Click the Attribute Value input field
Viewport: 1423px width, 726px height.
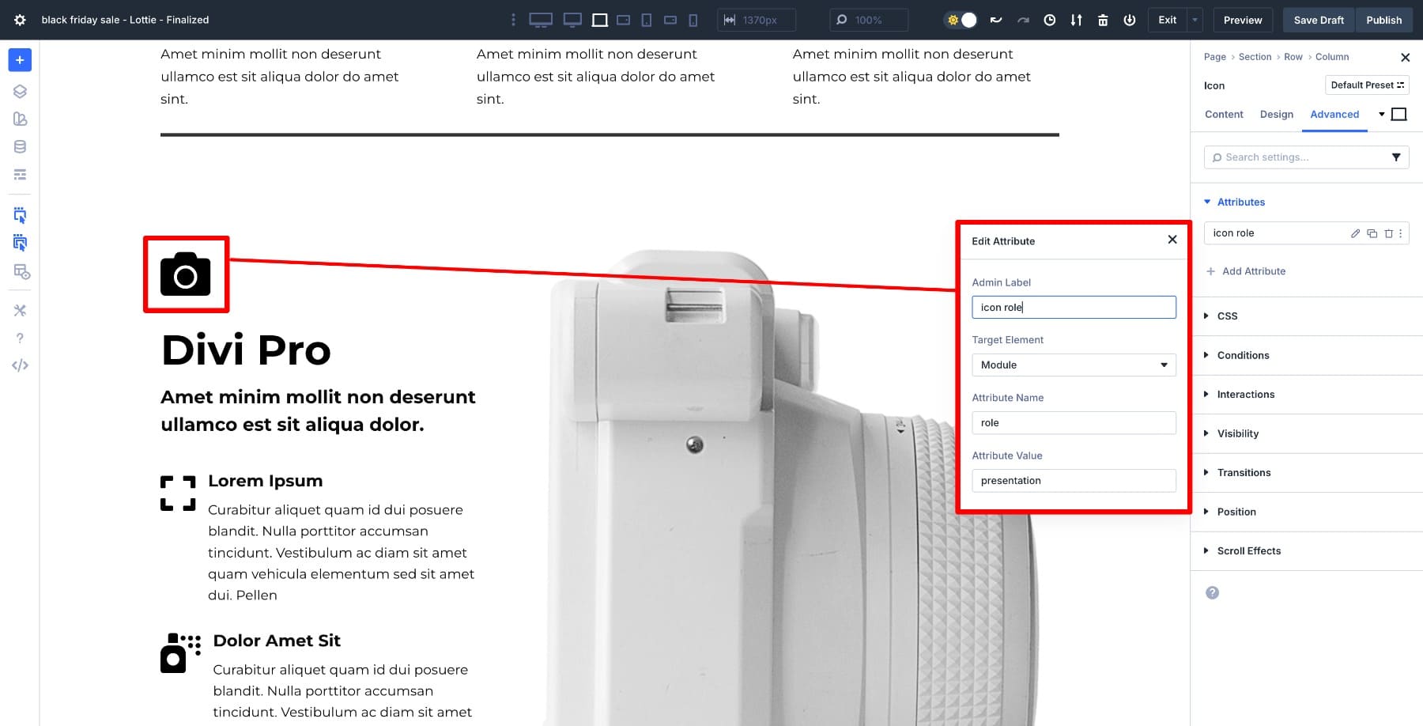click(x=1073, y=481)
